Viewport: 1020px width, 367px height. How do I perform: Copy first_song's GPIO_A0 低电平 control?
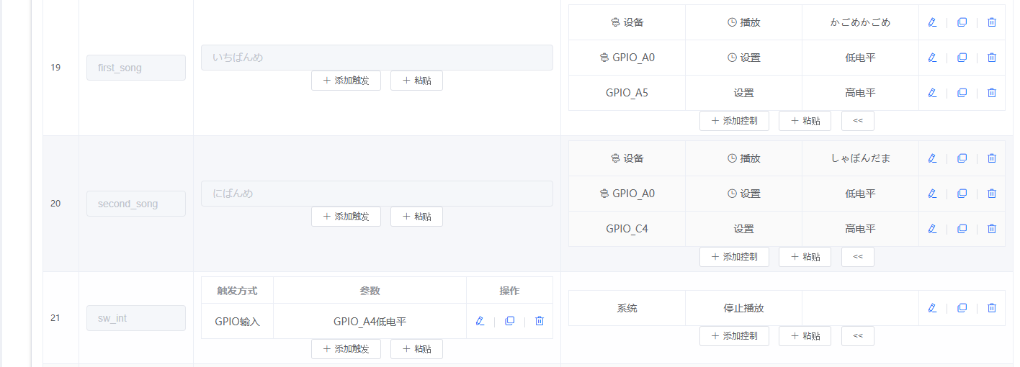[962, 58]
